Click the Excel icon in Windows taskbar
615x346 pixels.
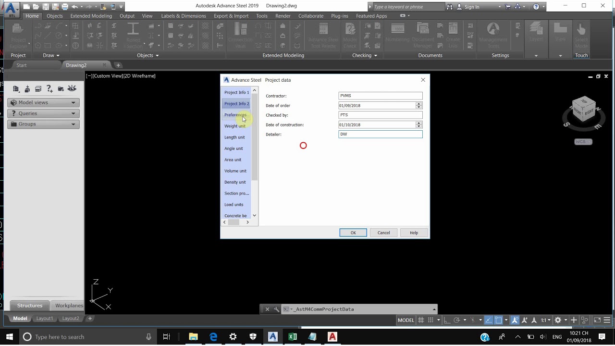coord(293,337)
